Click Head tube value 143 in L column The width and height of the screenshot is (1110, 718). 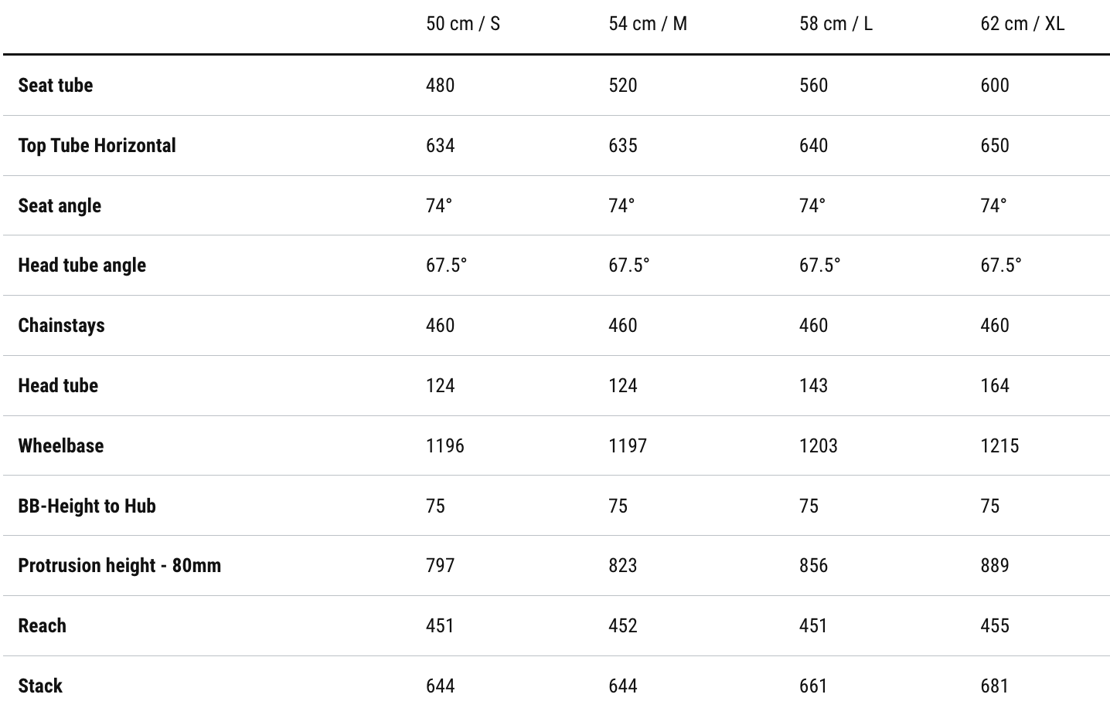click(x=813, y=385)
